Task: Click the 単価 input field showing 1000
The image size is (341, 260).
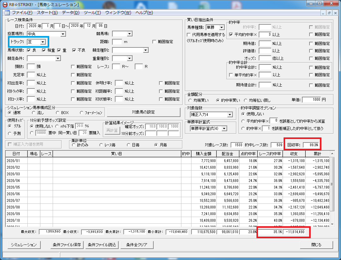Action: point(311,100)
